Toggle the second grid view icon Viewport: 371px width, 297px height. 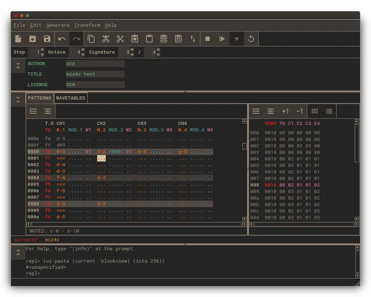click(329, 111)
